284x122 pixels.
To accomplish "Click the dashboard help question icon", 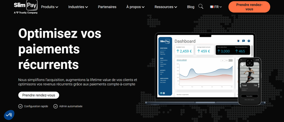I will [249, 41].
